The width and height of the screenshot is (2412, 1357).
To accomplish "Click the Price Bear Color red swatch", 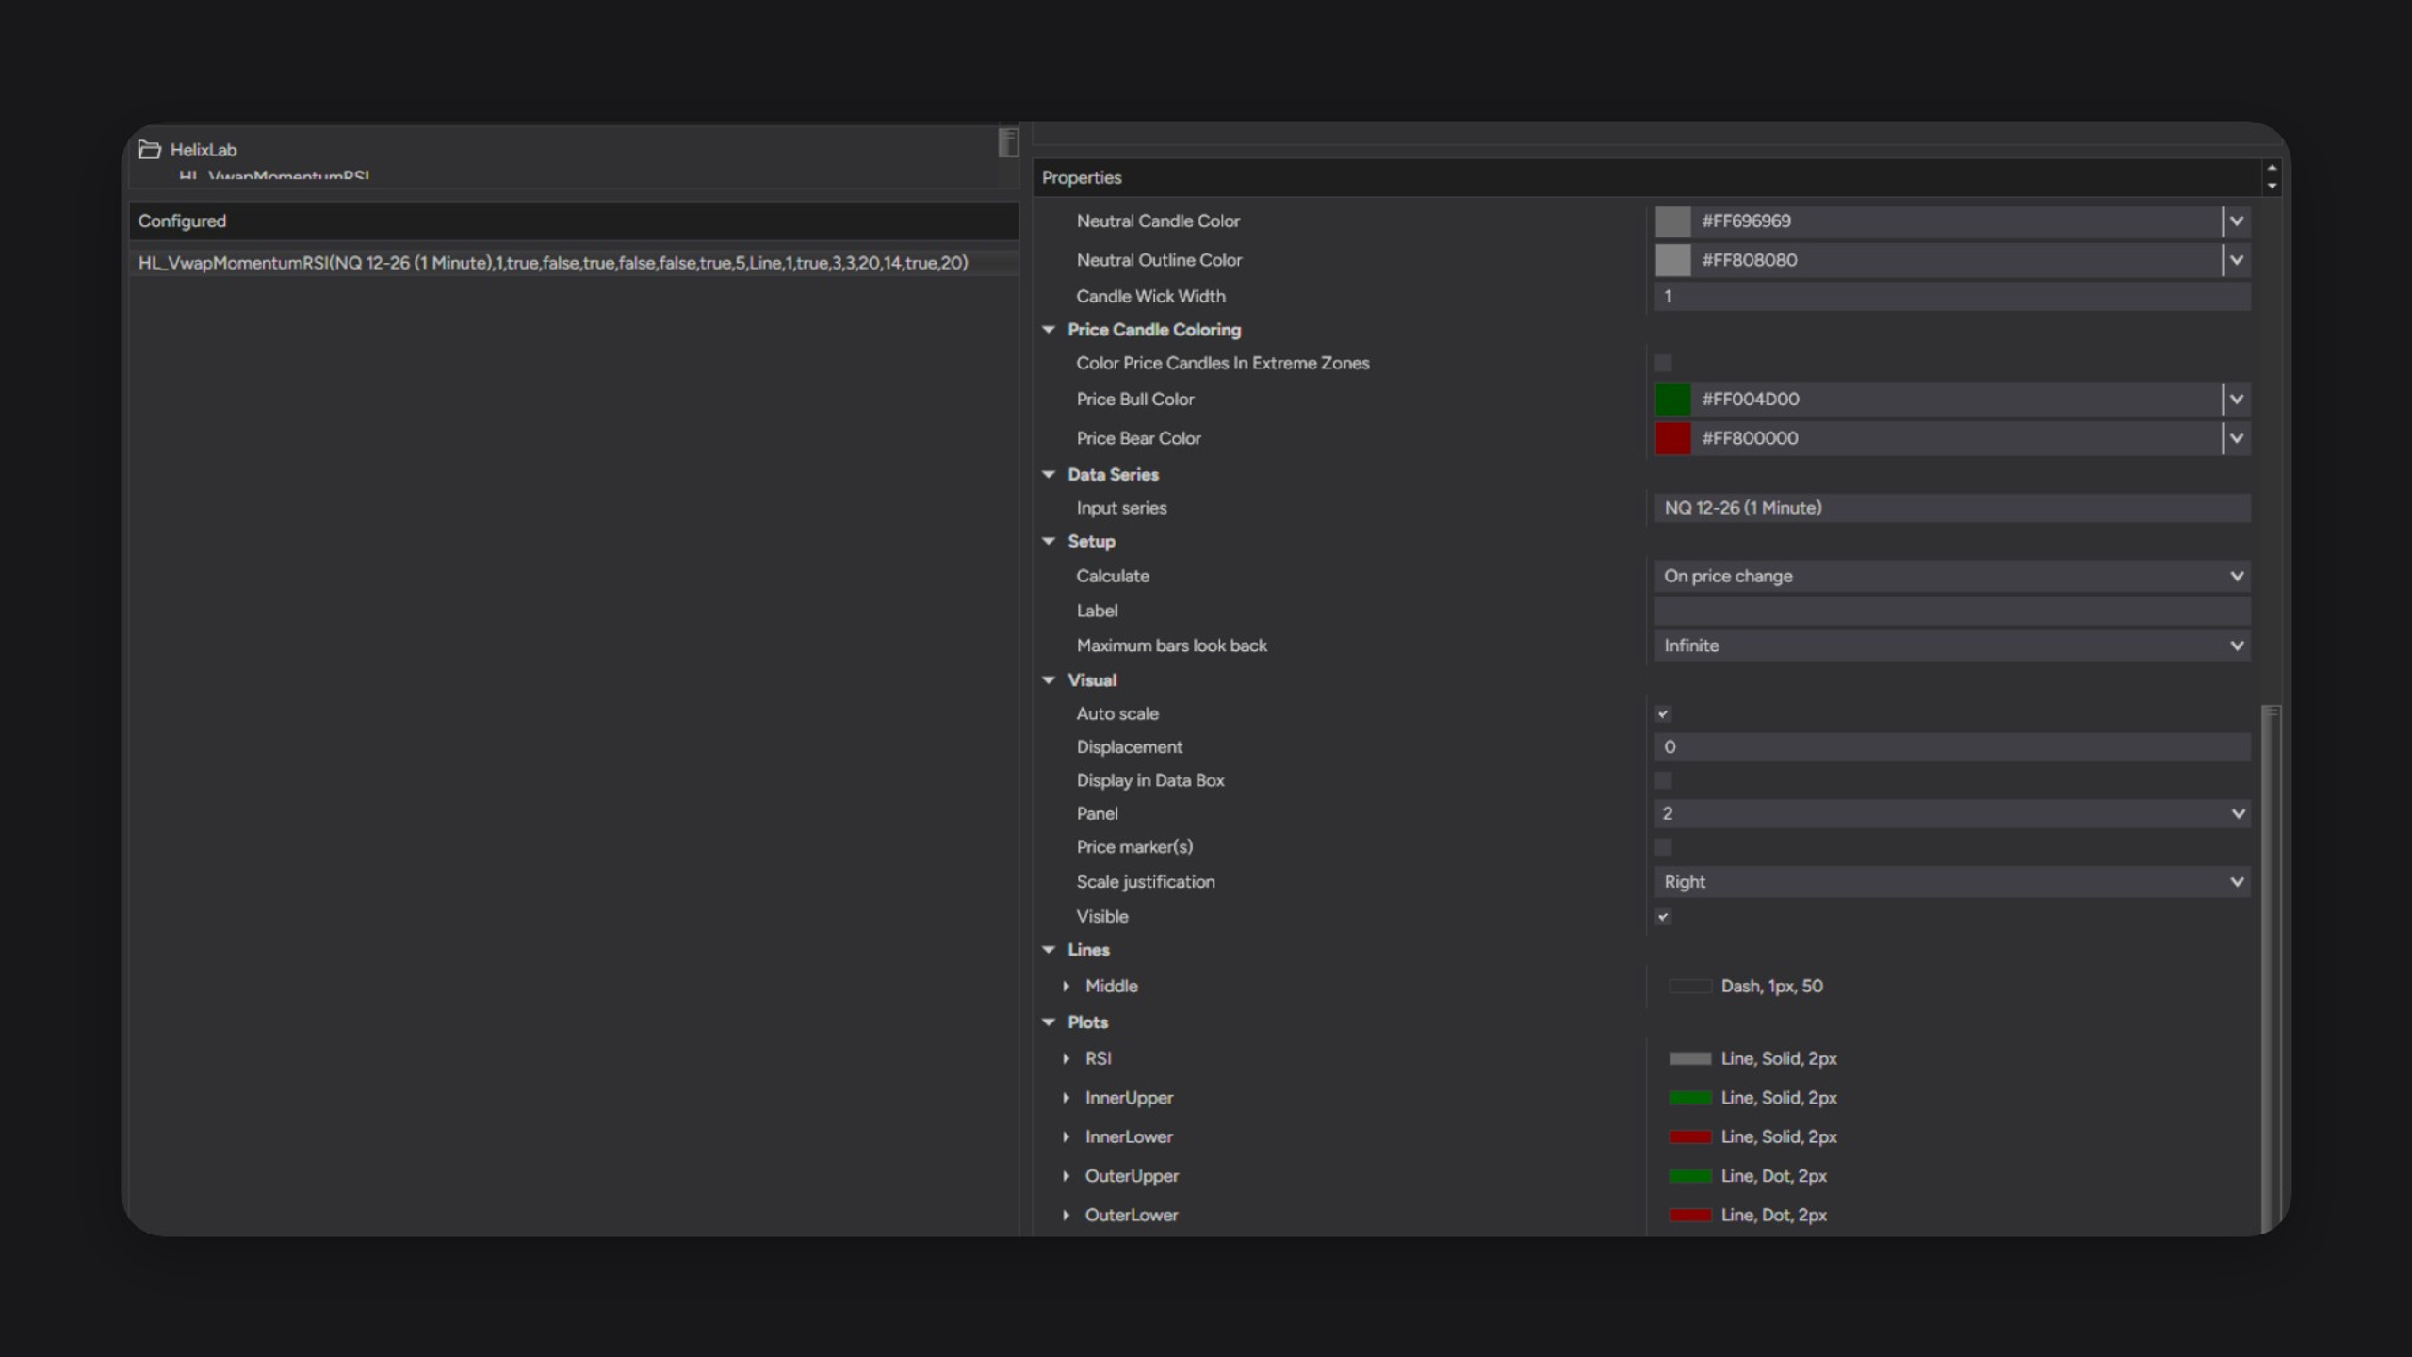I will click(x=1673, y=438).
